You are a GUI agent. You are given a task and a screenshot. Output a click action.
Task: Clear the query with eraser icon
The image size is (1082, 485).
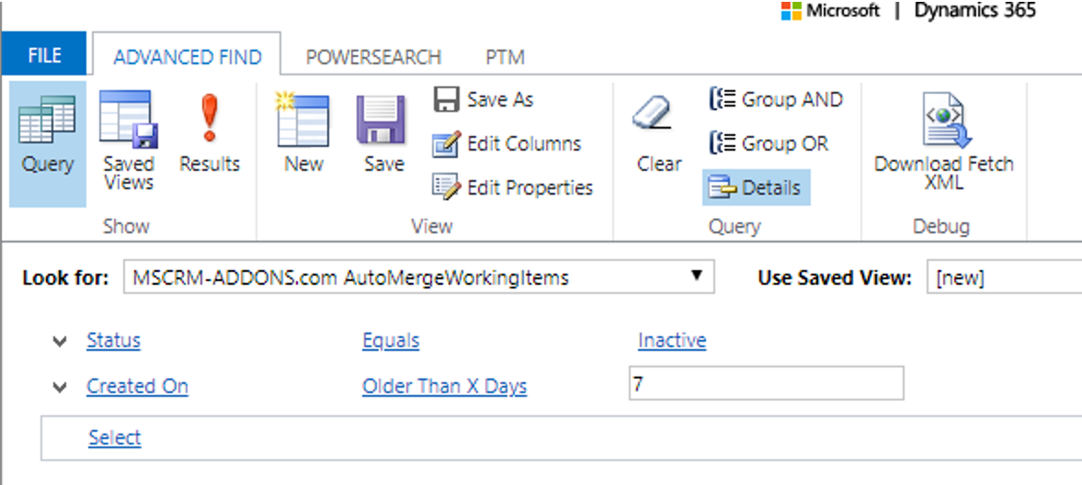[659, 134]
